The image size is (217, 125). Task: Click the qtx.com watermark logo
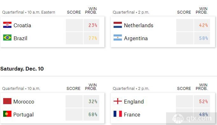[192, 118]
